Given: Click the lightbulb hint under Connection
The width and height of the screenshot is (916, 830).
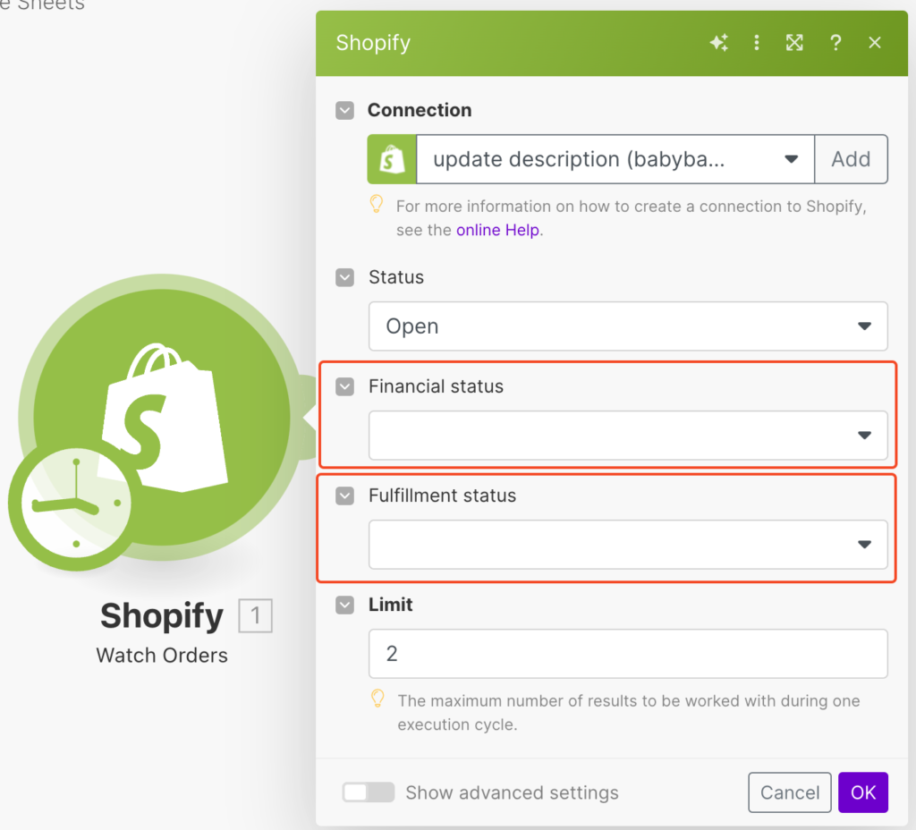Looking at the screenshot, I should (377, 204).
